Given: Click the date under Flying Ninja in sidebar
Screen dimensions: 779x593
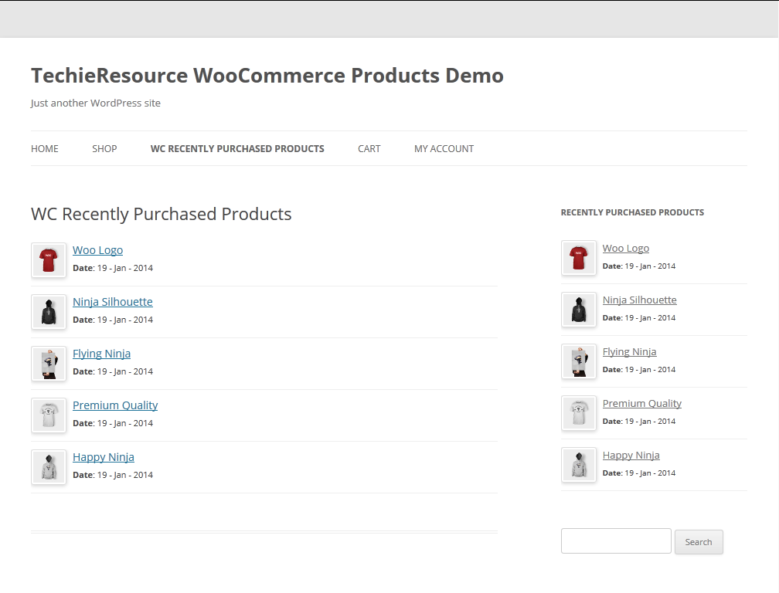Looking at the screenshot, I should (x=639, y=370).
